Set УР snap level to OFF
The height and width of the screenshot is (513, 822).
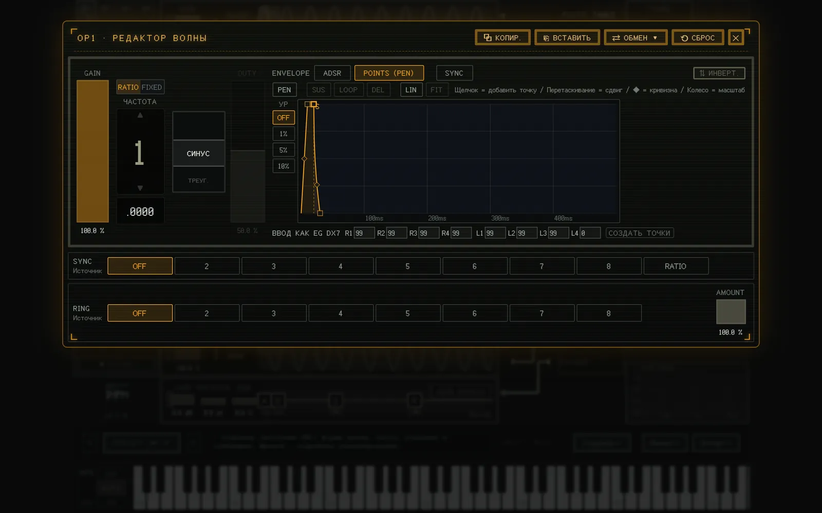point(284,117)
